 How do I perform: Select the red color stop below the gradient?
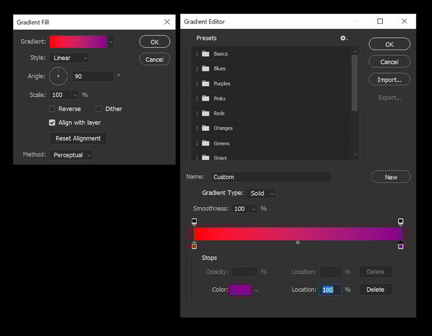[194, 246]
